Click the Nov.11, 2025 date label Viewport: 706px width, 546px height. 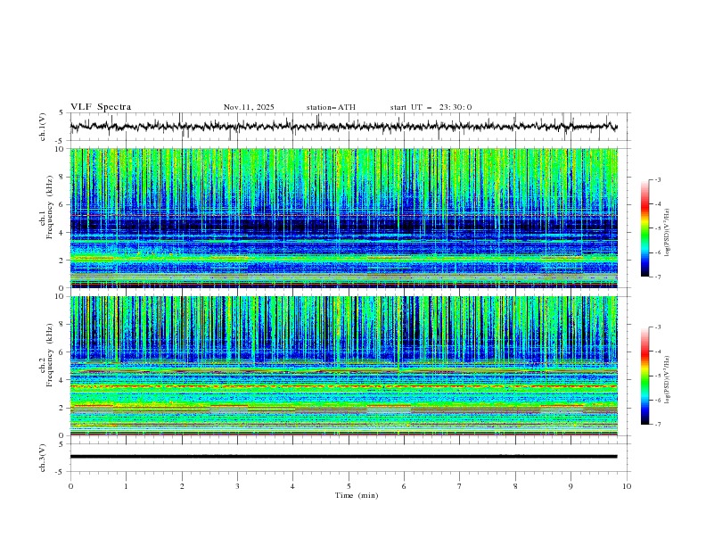tap(249, 107)
